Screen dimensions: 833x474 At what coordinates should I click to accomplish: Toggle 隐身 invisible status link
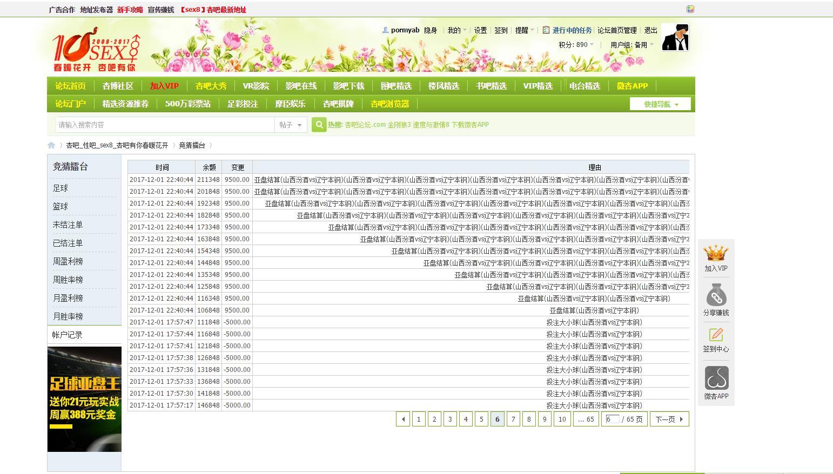(x=431, y=30)
